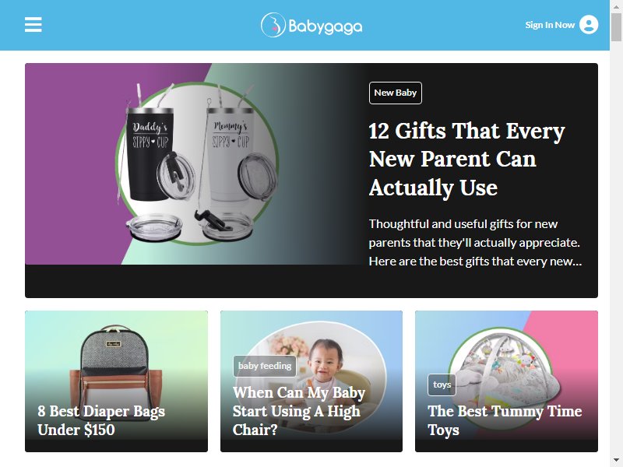Click the scrollbar down arrow
Screen dimensions: 623x467
tap(616, 461)
